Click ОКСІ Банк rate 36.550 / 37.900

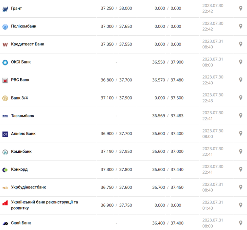tap(168, 62)
